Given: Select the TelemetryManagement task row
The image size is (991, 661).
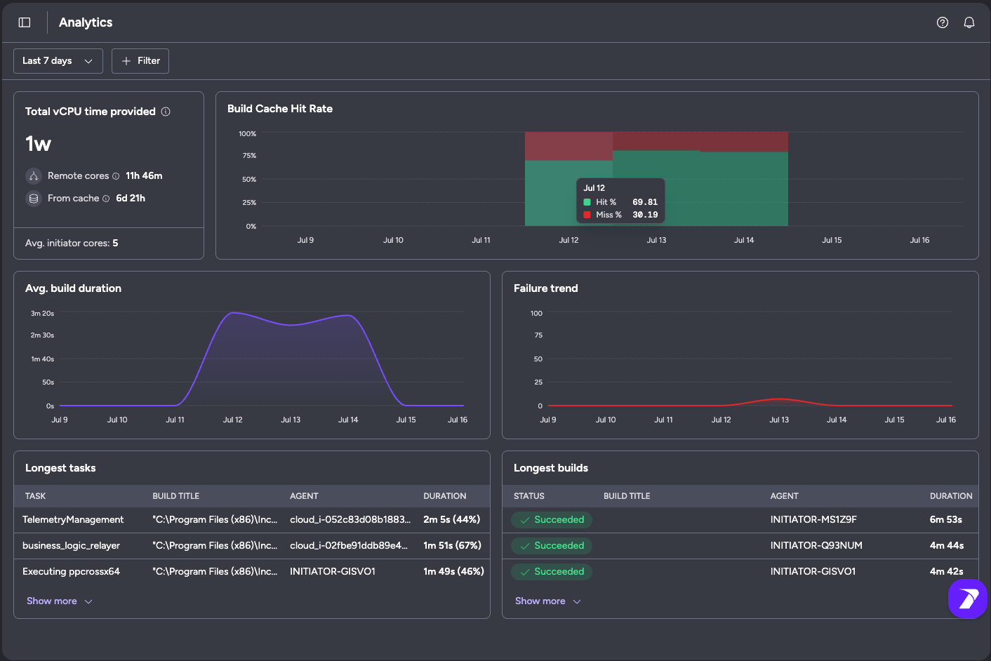Looking at the screenshot, I should point(252,520).
